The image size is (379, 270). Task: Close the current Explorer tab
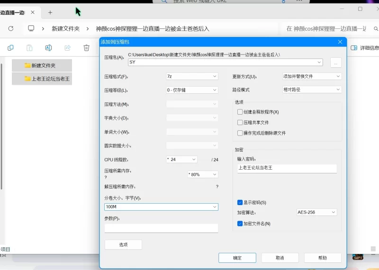(x=33, y=12)
